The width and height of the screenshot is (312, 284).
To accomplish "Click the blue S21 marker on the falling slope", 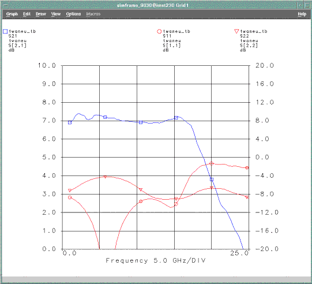I will click(x=212, y=180).
